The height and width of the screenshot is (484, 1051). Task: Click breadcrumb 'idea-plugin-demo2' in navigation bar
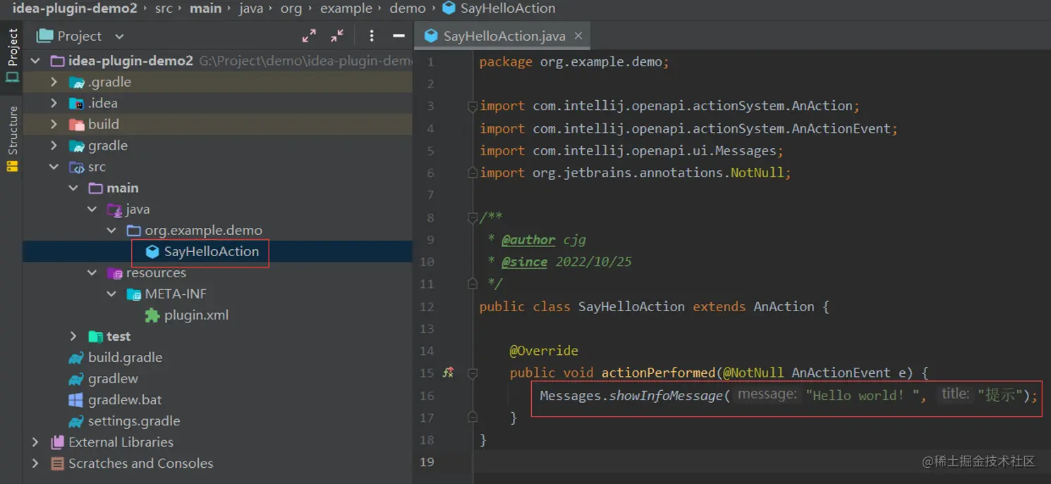[x=75, y=8]
